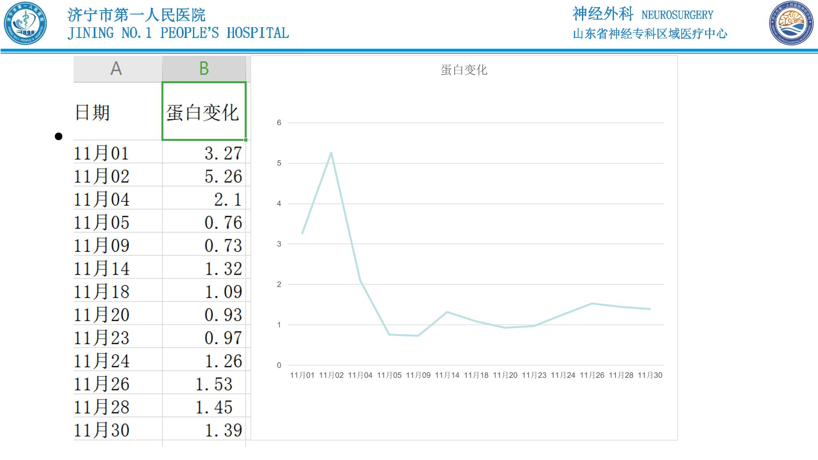Click the Jining hospital logo emblem
Viewport: 818px width, 460px height.
[25, 23]
